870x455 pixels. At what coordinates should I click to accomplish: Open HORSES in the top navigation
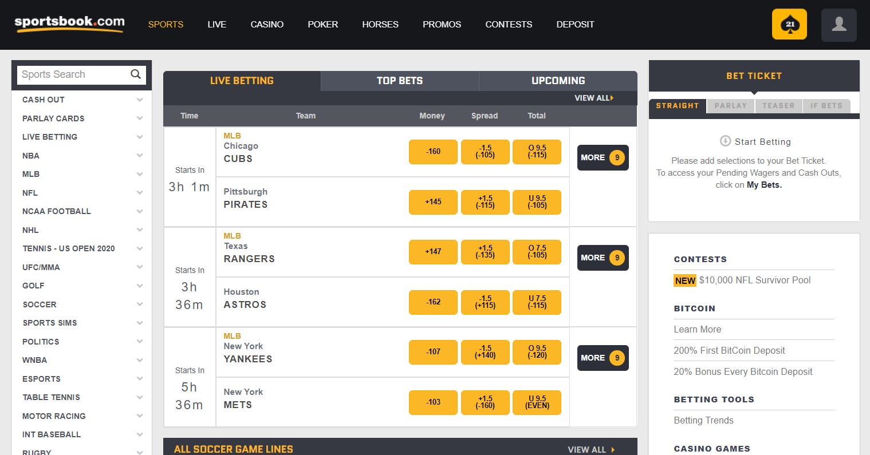[x=380, y=25]
